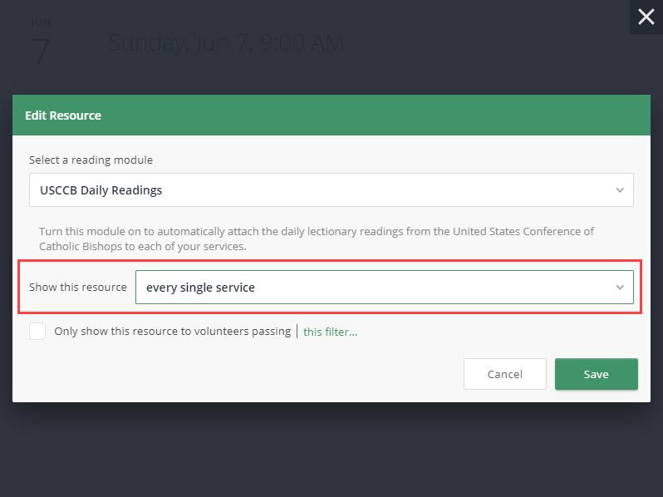
Task: Open the 'this filter...' link
Action: click(330, 332)
